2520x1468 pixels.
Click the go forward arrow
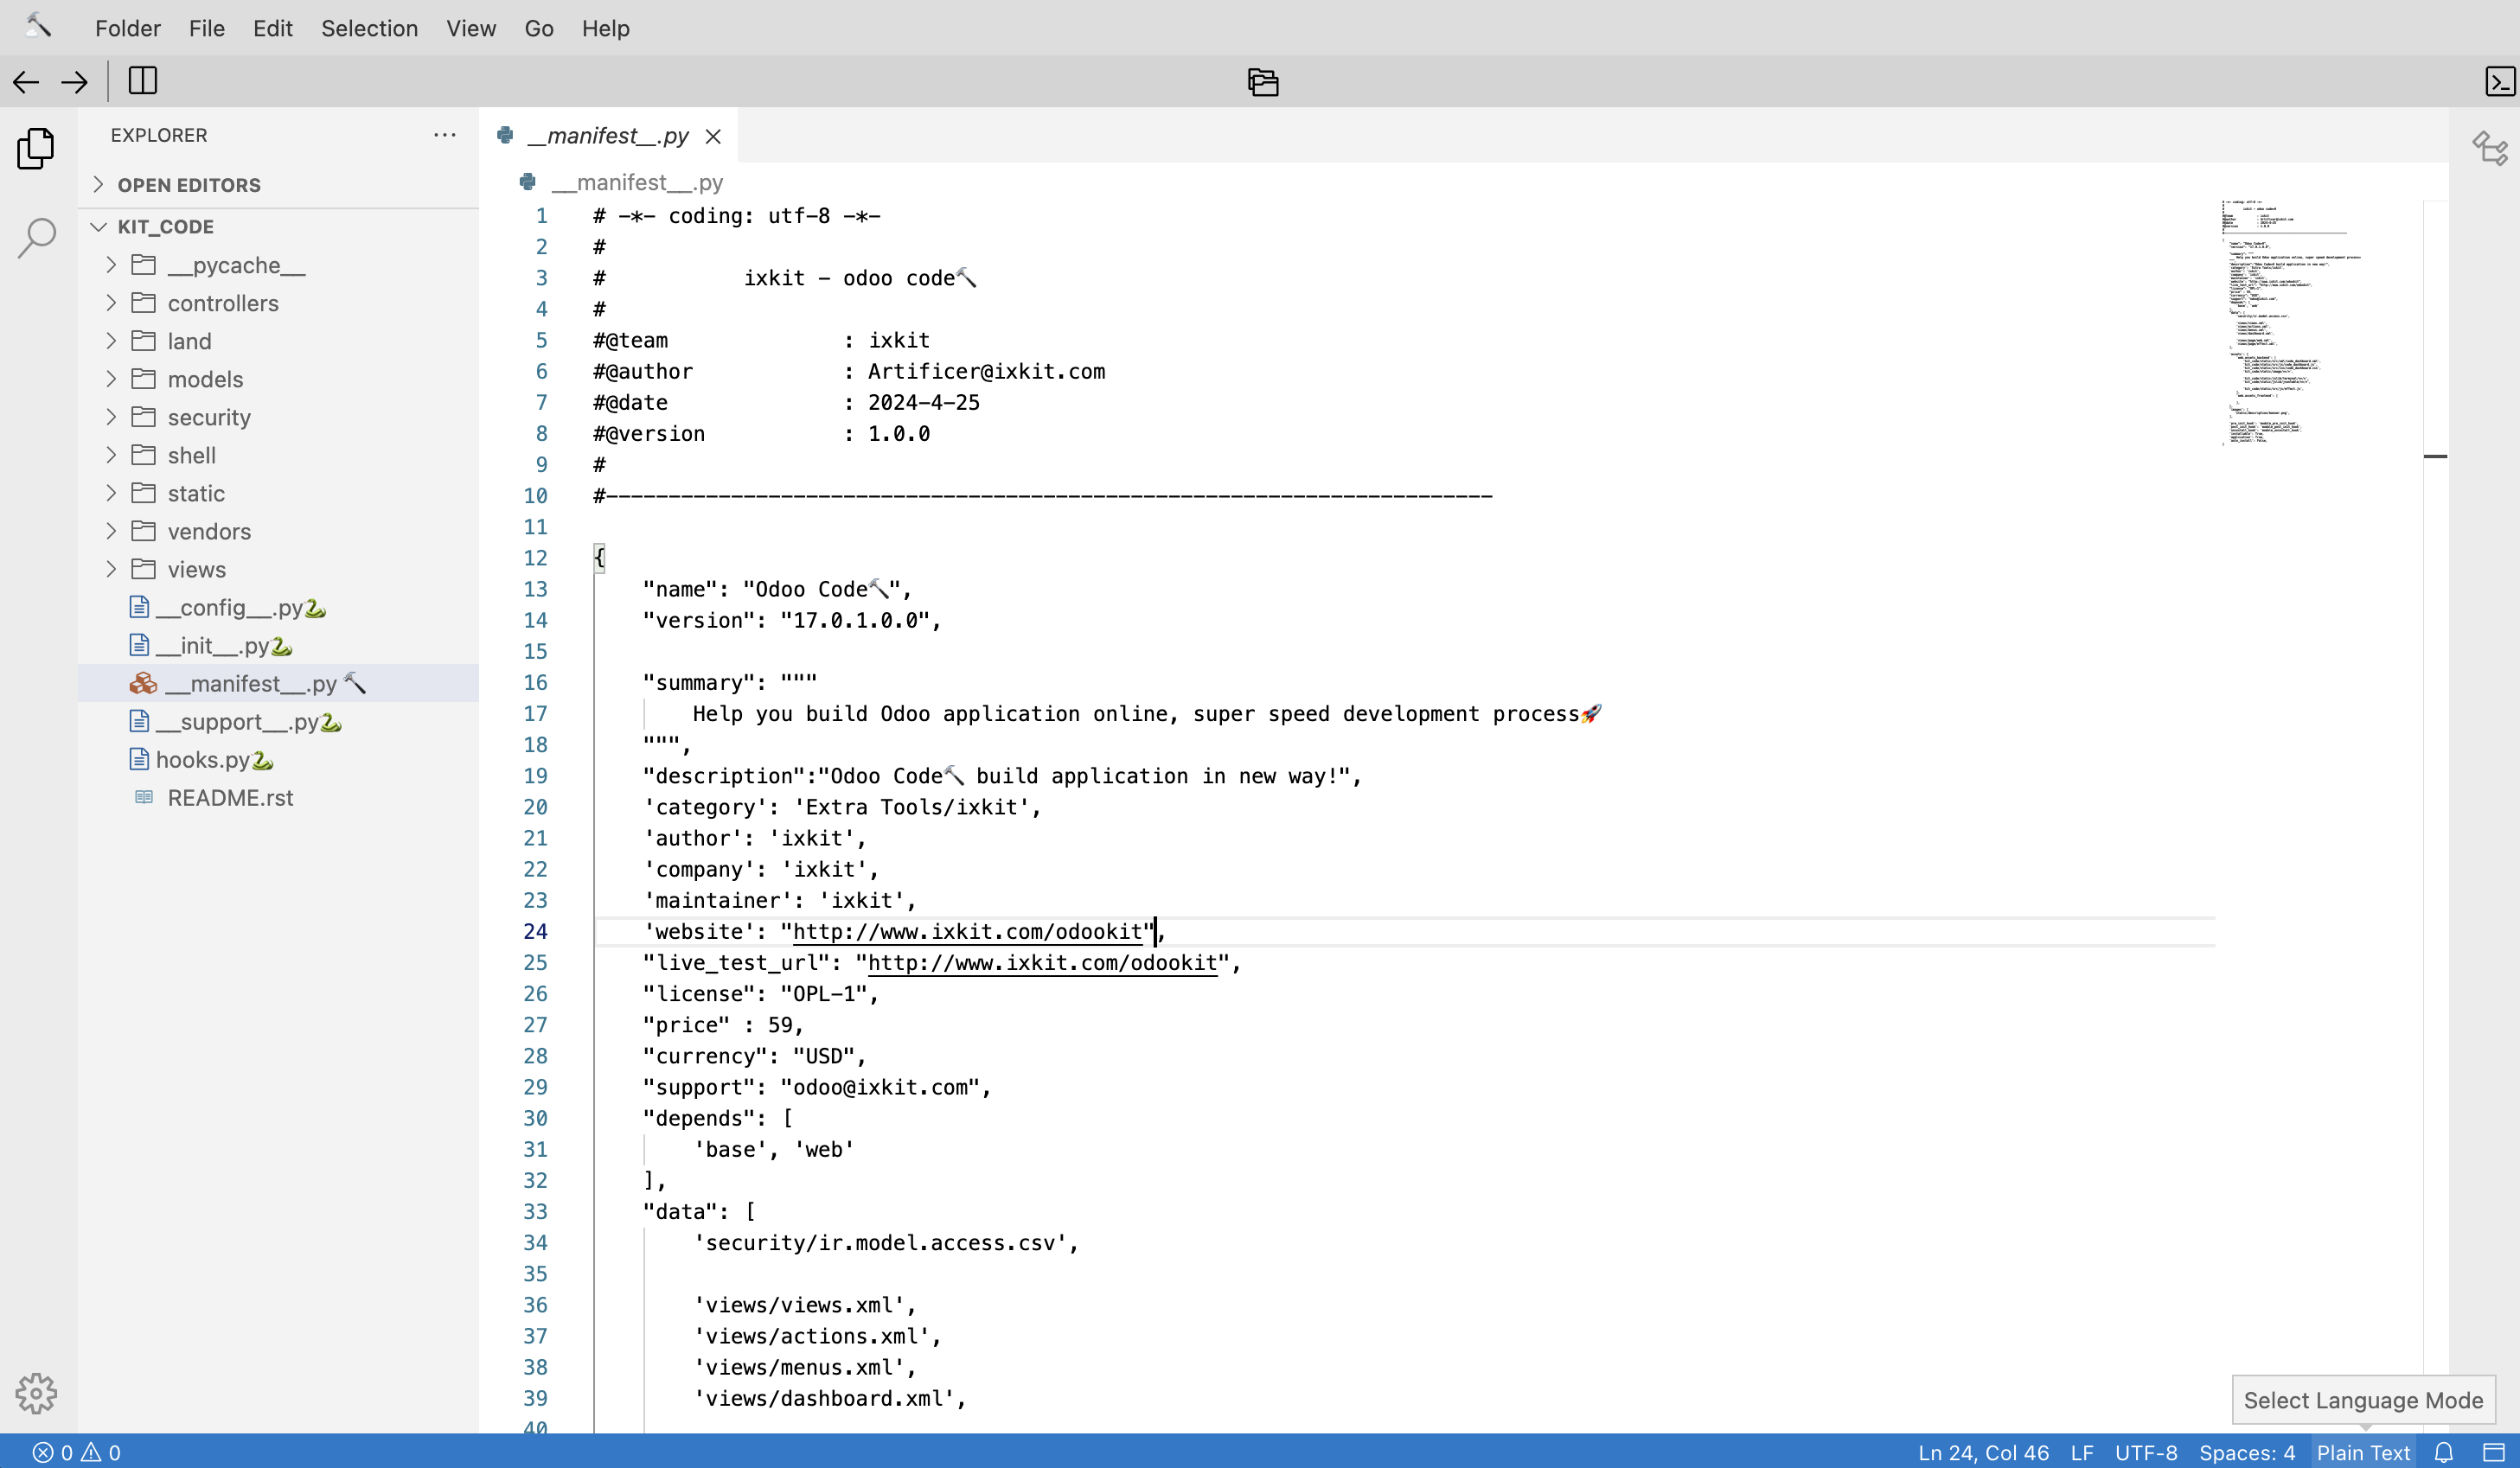[74, 82]
